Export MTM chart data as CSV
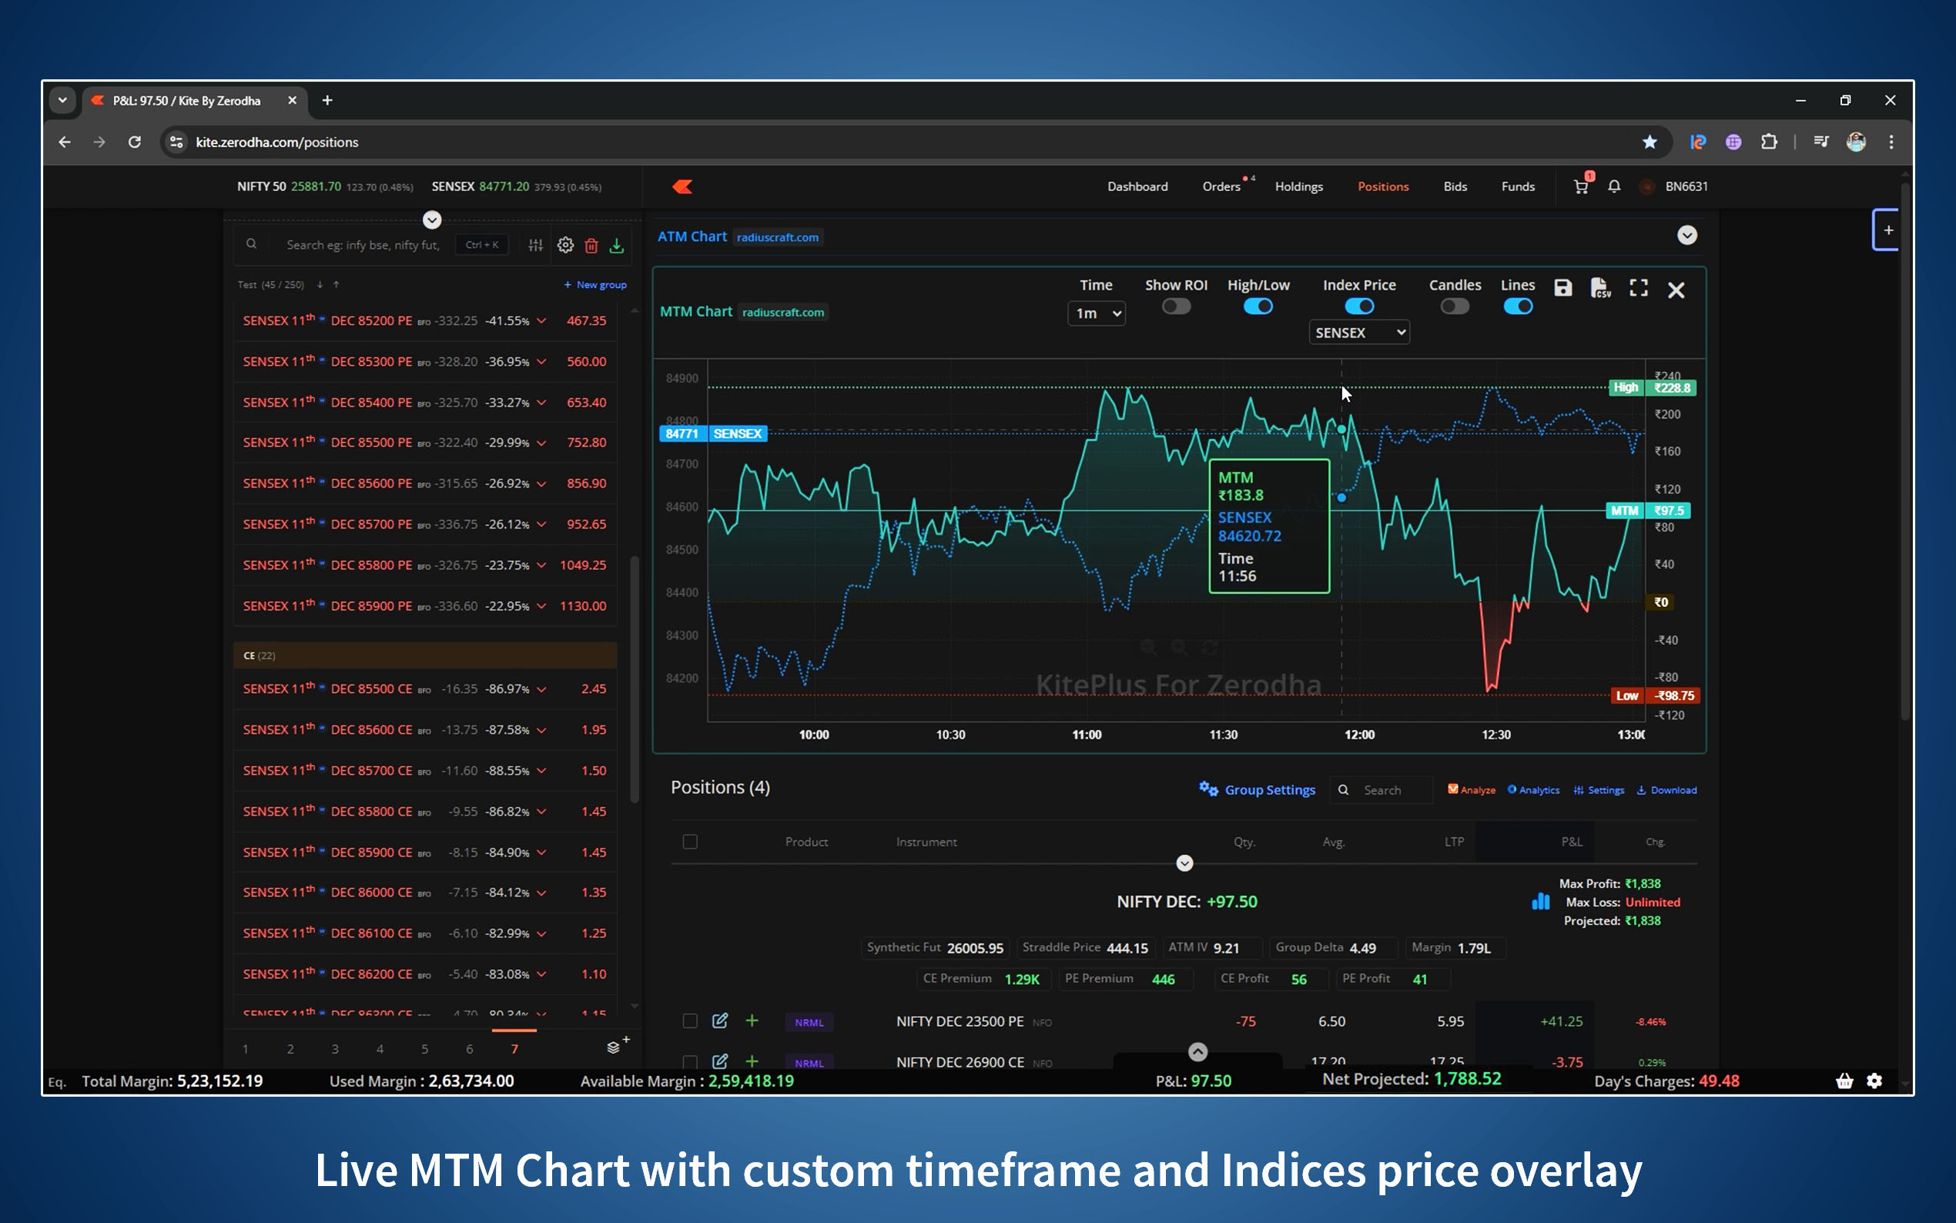The image size is (1956, 1223). 1599,289
